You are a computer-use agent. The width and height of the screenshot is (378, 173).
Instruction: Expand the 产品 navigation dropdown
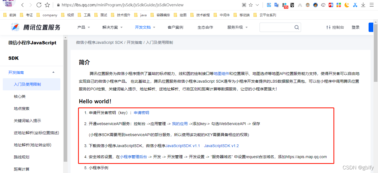(x=84, y=27)
